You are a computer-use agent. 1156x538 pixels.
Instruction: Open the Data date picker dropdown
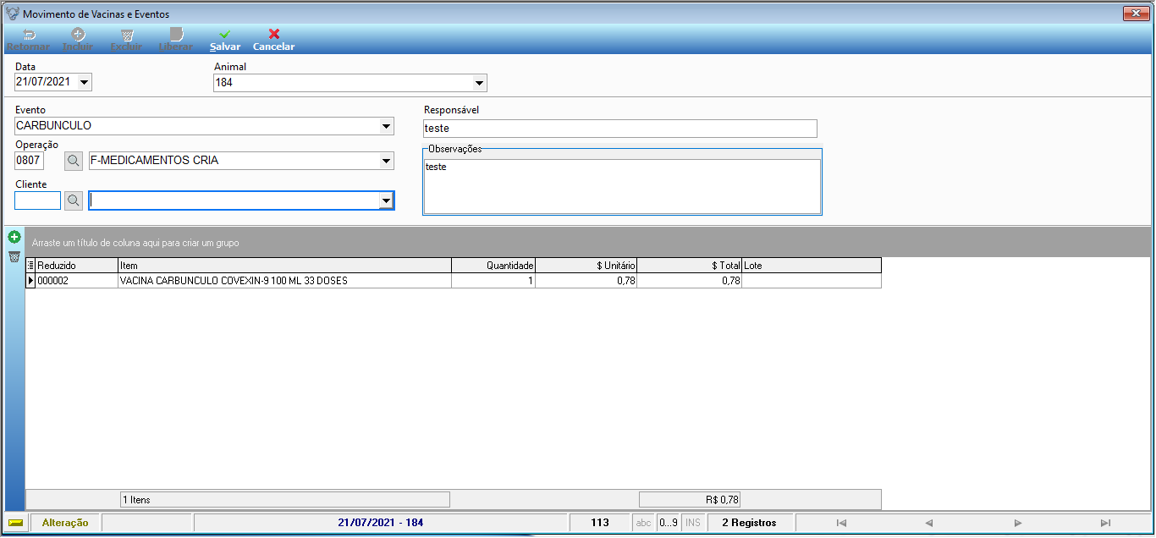tap(85, 82)
